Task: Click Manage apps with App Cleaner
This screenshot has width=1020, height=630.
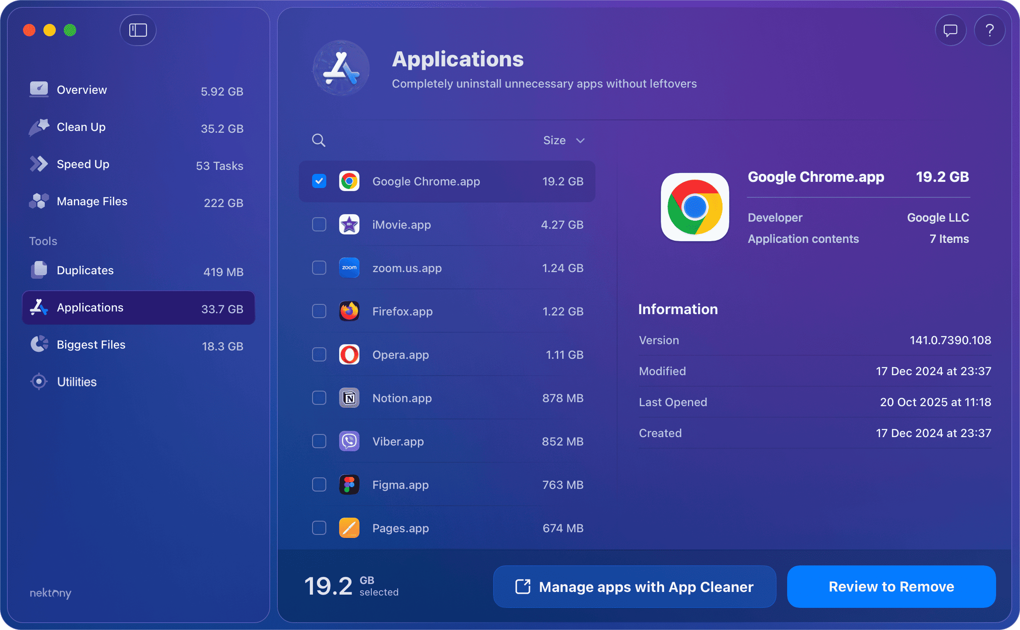Action: click(x=634, y=587)
